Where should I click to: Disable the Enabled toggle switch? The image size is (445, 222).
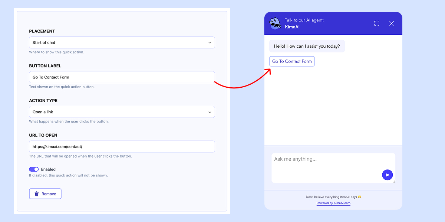click(x=34, y=169)
